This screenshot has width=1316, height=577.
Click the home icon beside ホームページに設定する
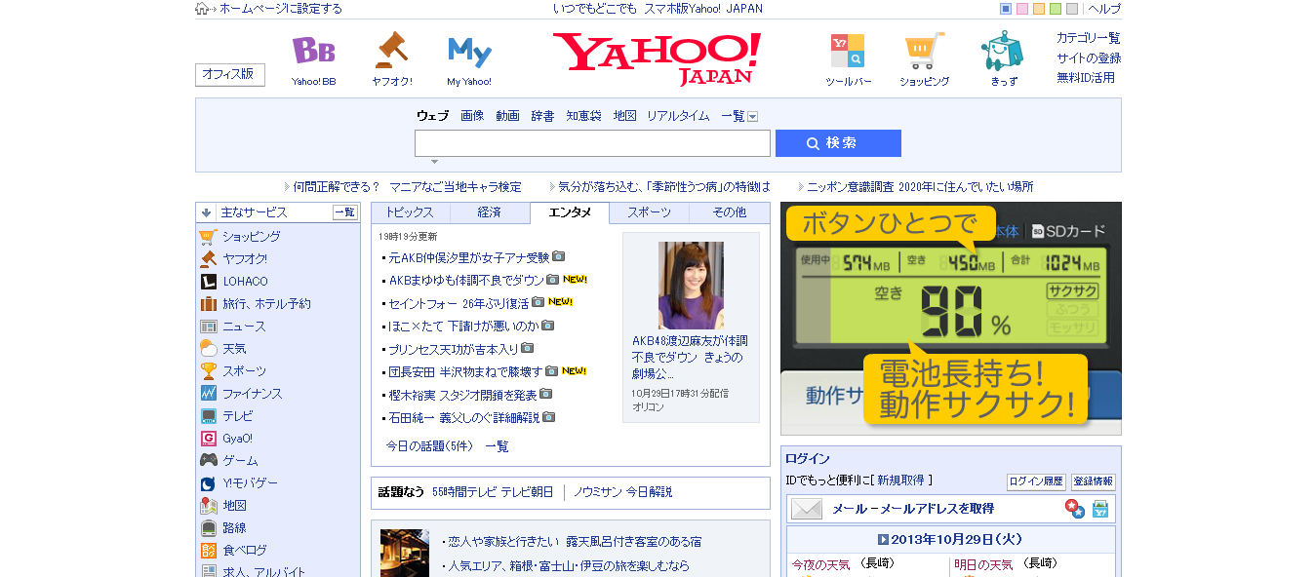(x=201, y=9)
